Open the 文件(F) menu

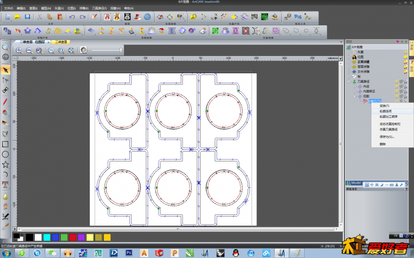point(8,8)
